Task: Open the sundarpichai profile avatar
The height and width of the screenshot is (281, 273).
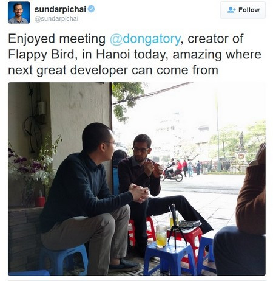Action: pos(19,13)
